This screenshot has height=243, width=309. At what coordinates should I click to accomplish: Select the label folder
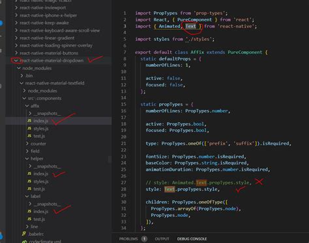point(35,196)
